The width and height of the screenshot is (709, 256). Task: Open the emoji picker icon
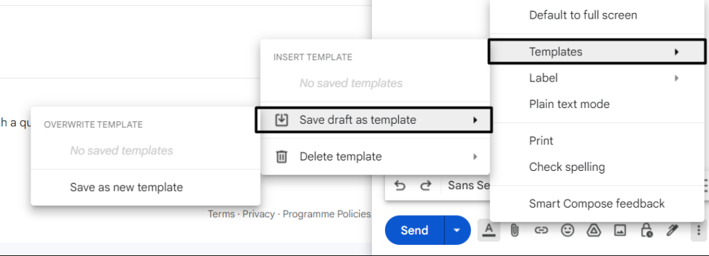(567, 230)
